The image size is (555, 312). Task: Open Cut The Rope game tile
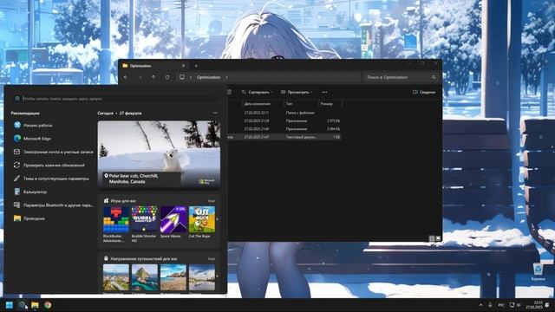(202, 222)
